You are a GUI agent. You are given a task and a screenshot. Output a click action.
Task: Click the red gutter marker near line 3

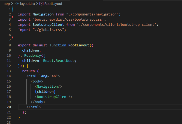(x=13, y=17)
